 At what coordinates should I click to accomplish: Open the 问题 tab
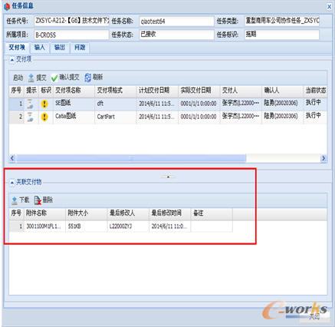pos(80,48)
